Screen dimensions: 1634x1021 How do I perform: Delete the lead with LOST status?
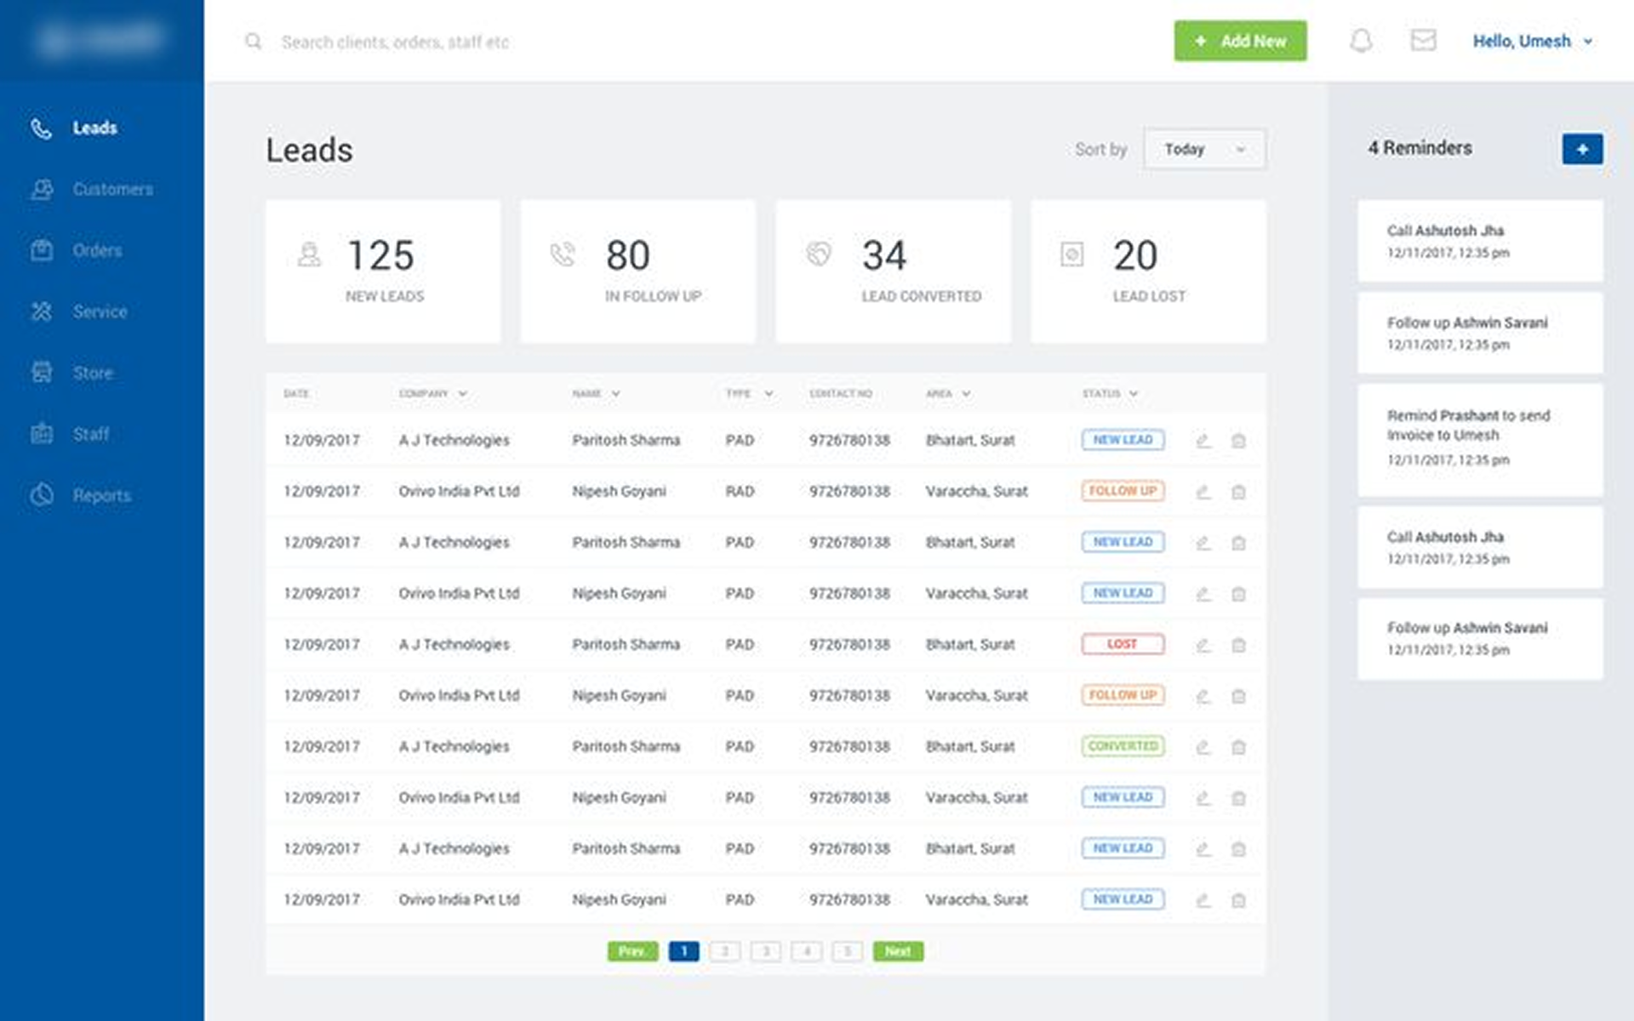(1238, 645)
